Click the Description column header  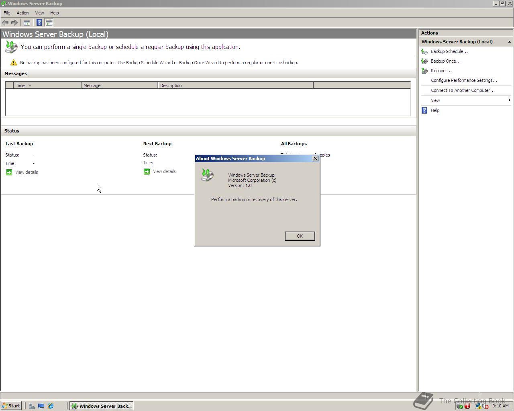[x=235, y=85]
